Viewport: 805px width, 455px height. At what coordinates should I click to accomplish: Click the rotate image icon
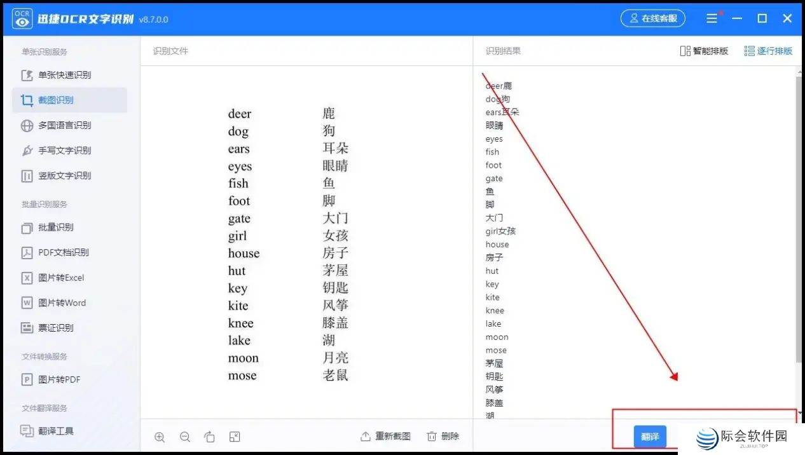210,437
